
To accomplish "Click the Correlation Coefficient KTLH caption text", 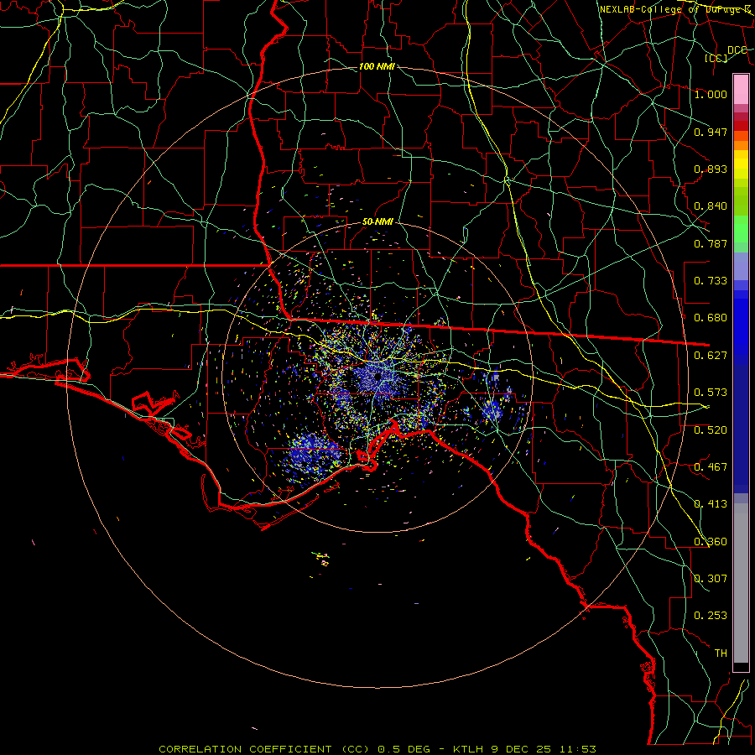I will tap(377, 749).
